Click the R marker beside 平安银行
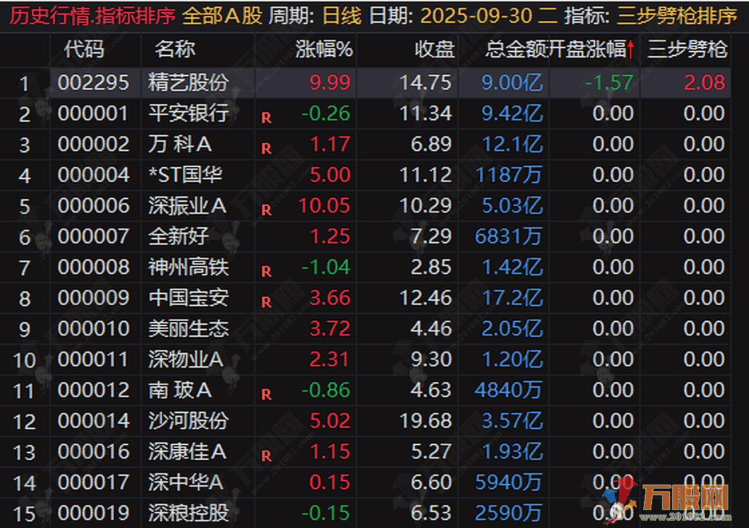This screenshot has height=528, width=749. tap(266, 118)
